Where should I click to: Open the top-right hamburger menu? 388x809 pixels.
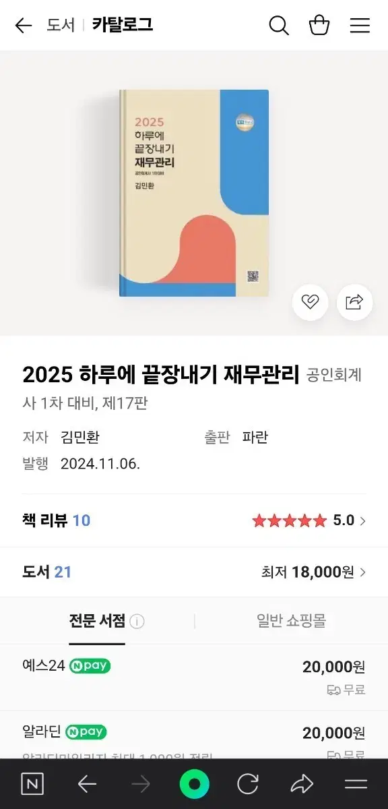(x=360, y=25)
